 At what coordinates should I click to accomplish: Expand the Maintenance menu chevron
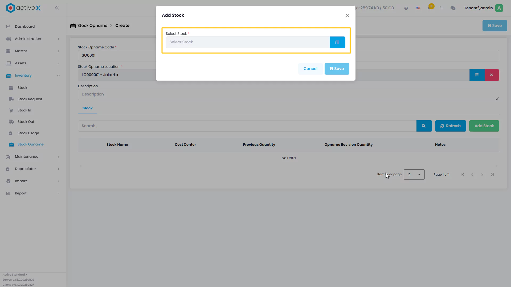(x=58, y=157)
